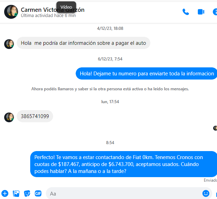Click the 'Hola! Dejame tu numero' sent message
The width and height of the screenshot is (217, 199).
click(147, 74)
